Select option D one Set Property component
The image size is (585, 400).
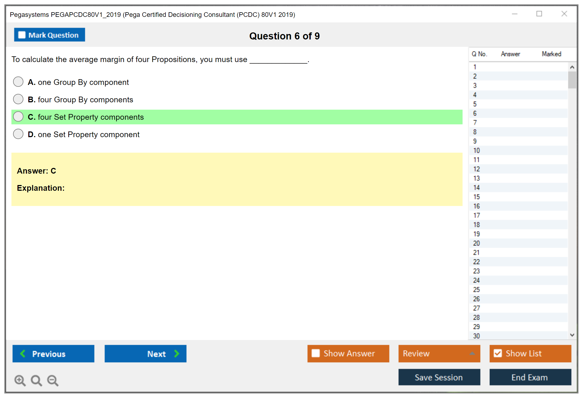[x=18, y=134]
